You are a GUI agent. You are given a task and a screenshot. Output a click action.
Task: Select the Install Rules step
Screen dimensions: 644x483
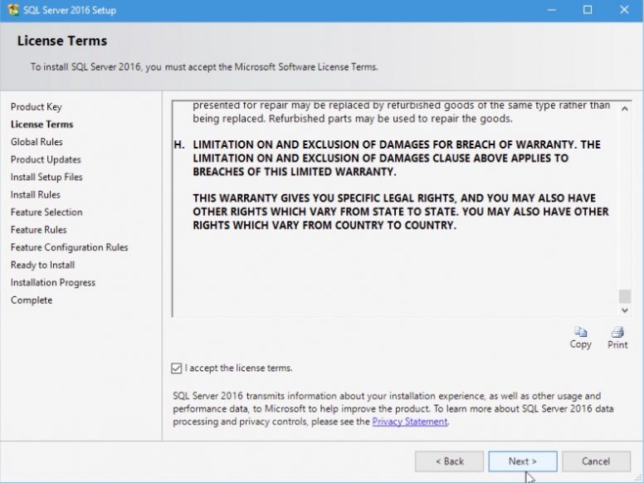pos(36,195)
